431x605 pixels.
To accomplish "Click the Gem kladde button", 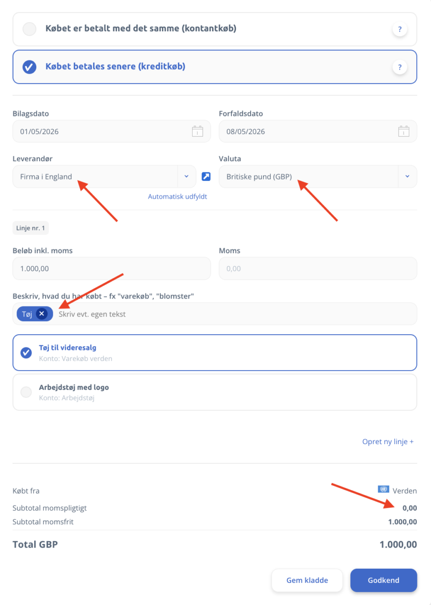I will tap(307, 580).
